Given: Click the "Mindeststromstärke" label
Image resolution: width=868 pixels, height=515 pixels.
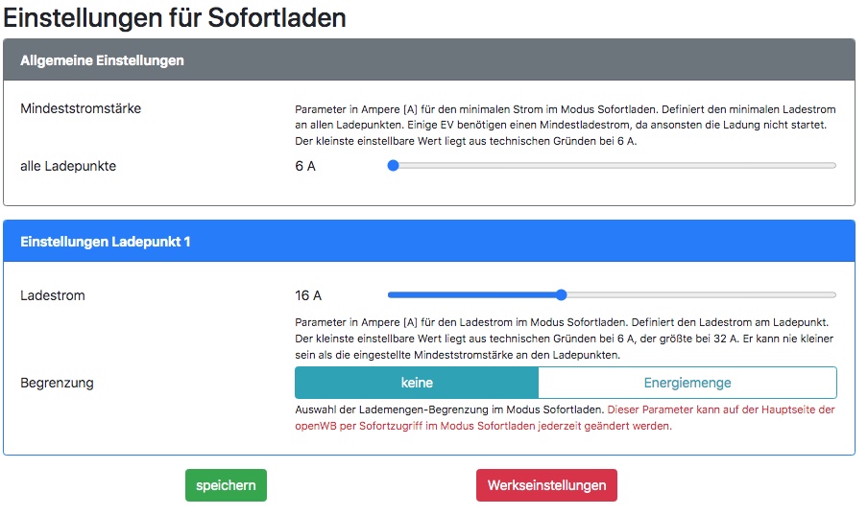Looking at the screenshot, I should pos(81,108).
